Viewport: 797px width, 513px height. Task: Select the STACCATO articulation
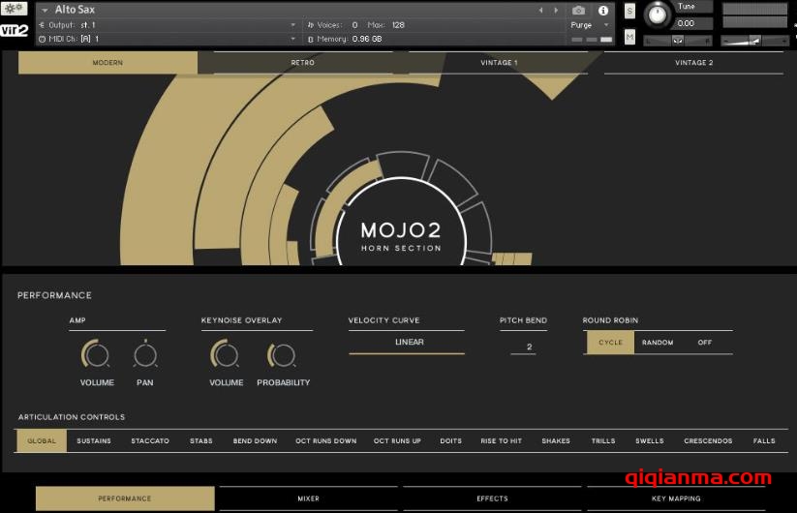click(150, 440)
